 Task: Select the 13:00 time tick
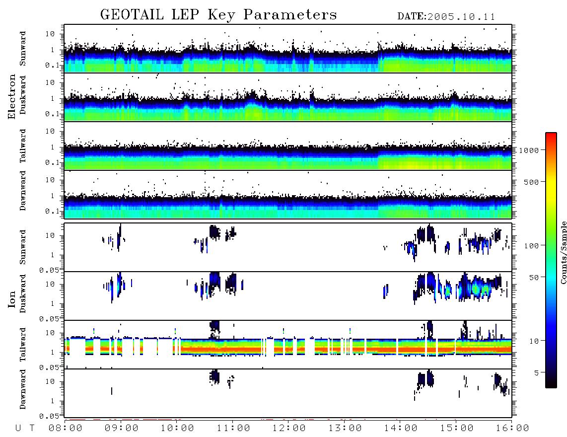point(345,429)
